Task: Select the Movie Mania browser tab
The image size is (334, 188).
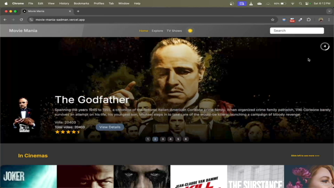Action: [47, 11]
